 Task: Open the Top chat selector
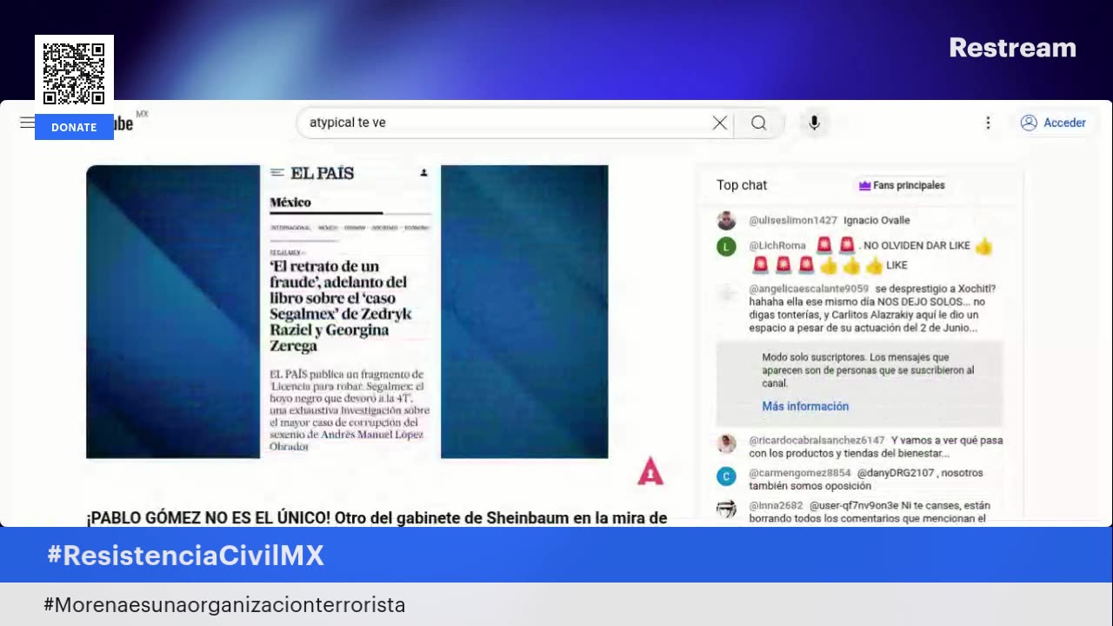(x=742, y=185)
